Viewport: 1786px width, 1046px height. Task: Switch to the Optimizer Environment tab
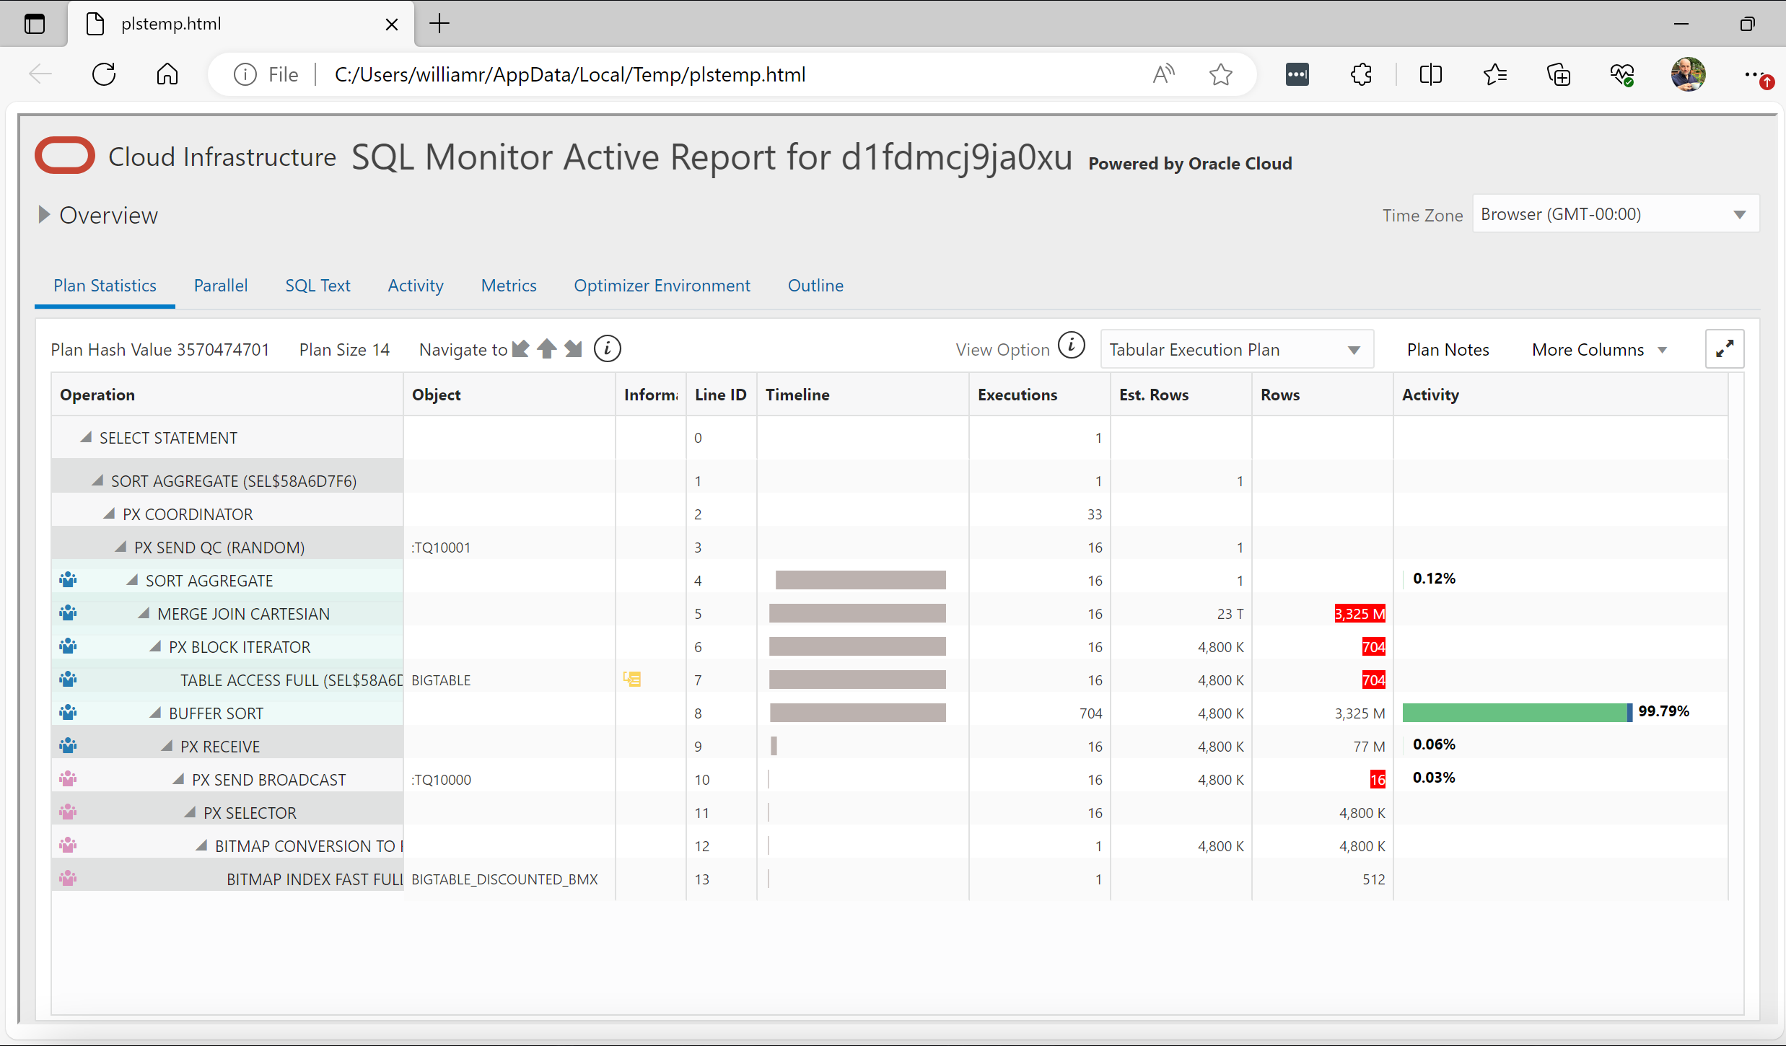(x=662, y=286)
